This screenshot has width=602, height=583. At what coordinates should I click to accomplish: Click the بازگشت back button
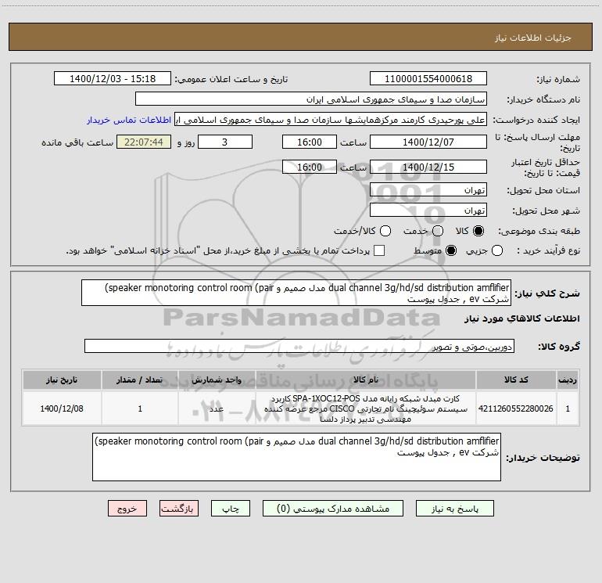[179, 509]
